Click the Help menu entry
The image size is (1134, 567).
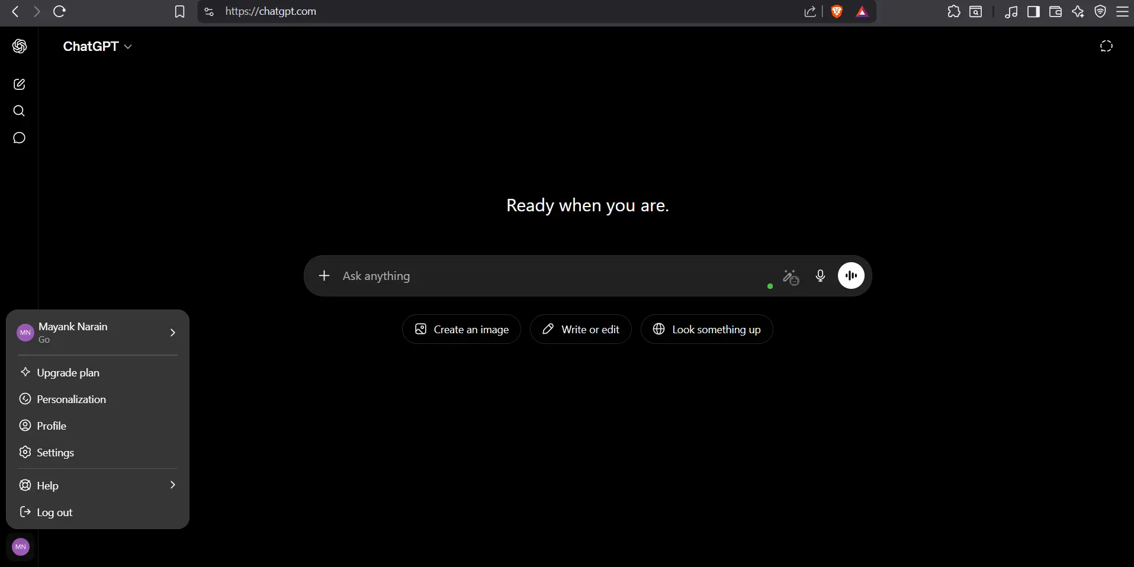(98, 485)
